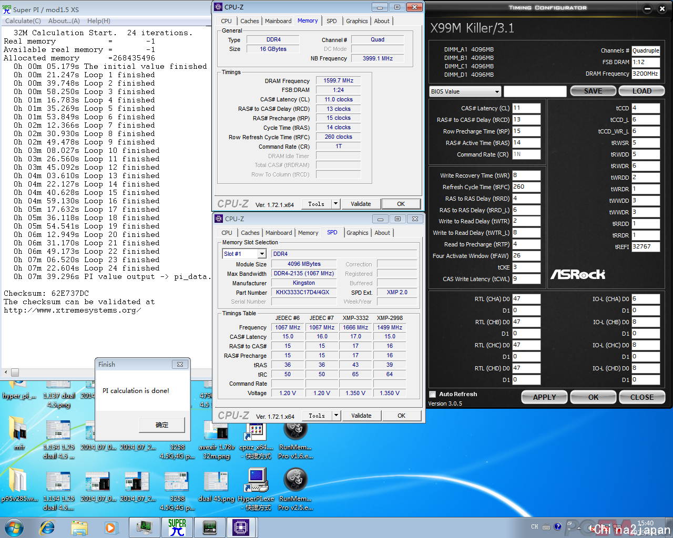673x538 pixels.
Task: Launch Windows Media Player from taskbar
Action: tap(111, 527)
